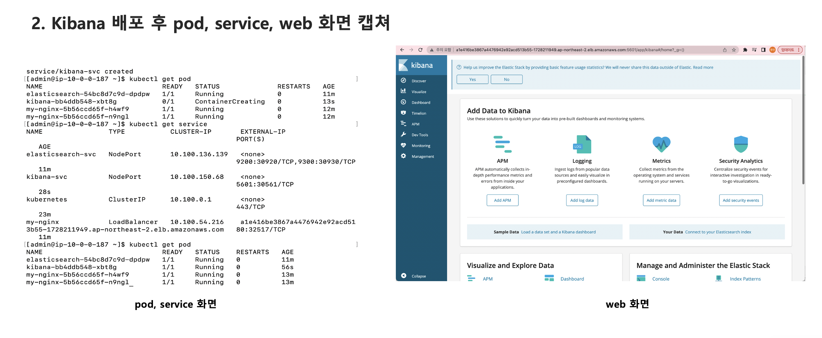
Task: Click the share icon in address bar
Action: [724, 50]
